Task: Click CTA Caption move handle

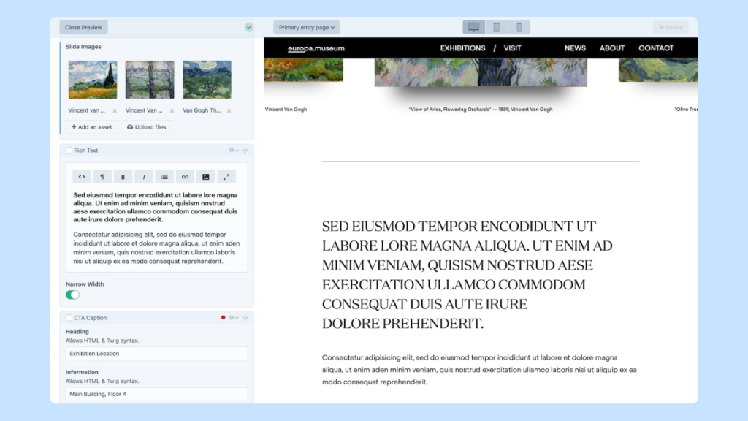Action: click(x=245, y=318)
